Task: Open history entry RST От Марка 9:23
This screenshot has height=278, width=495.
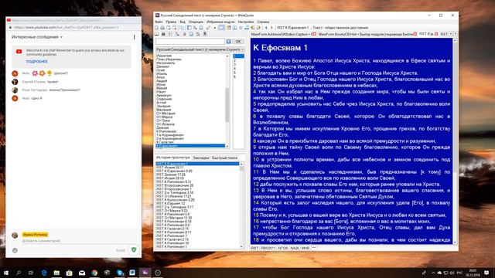Action: (x=172, y=211)
